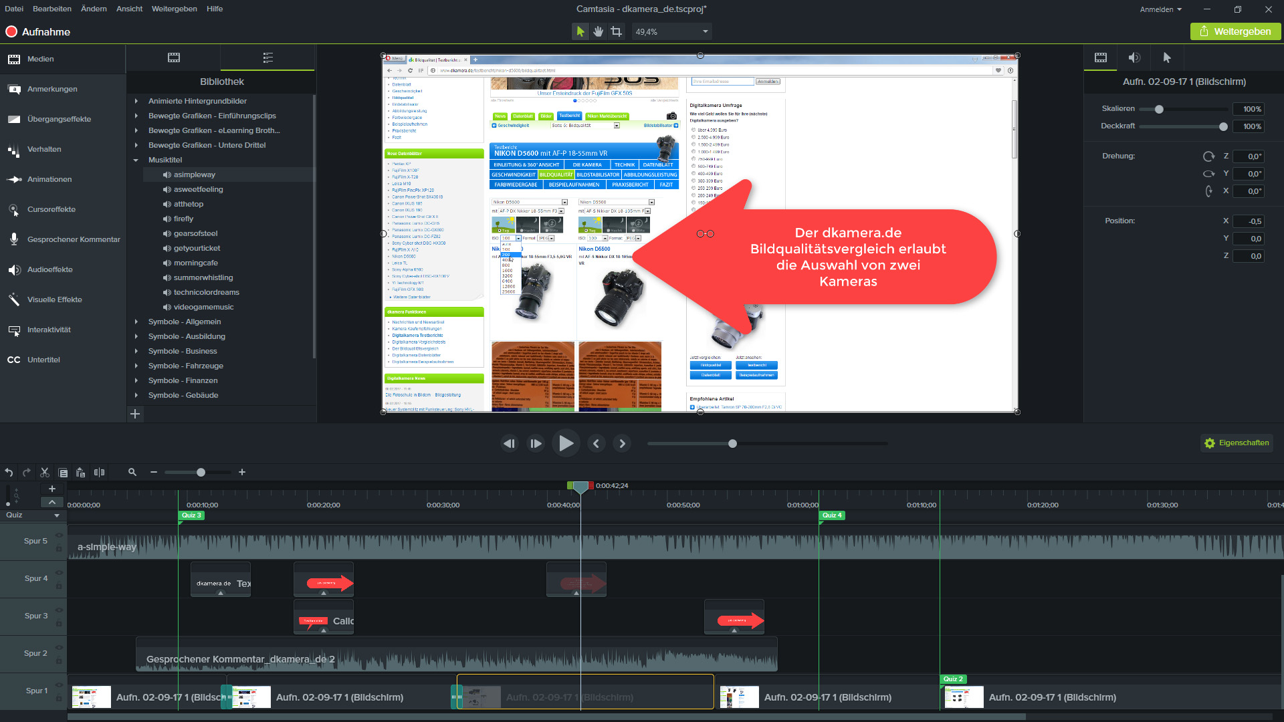Adjust the Skalieren slider
The image size is (1284, 722).
(1159, 109)
